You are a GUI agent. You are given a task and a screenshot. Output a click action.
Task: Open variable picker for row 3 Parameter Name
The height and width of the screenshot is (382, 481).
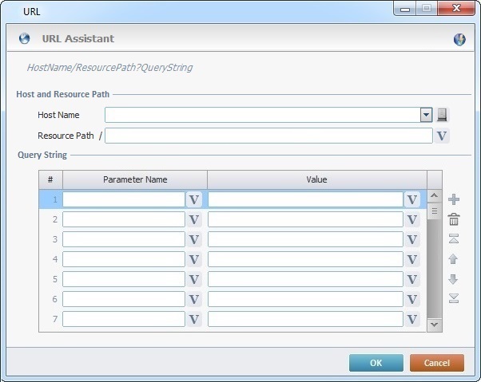click(x=193, y=239)
